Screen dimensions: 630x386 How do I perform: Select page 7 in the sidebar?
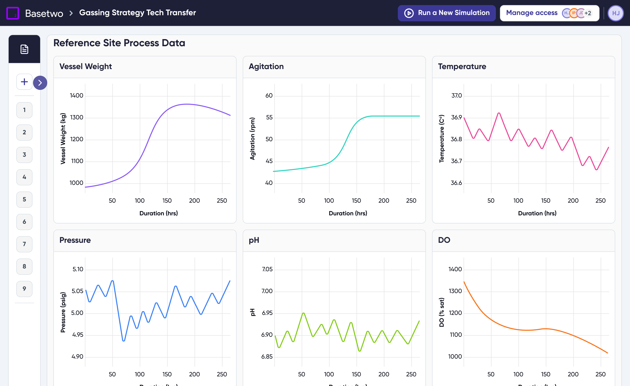(x=24, y=244)
